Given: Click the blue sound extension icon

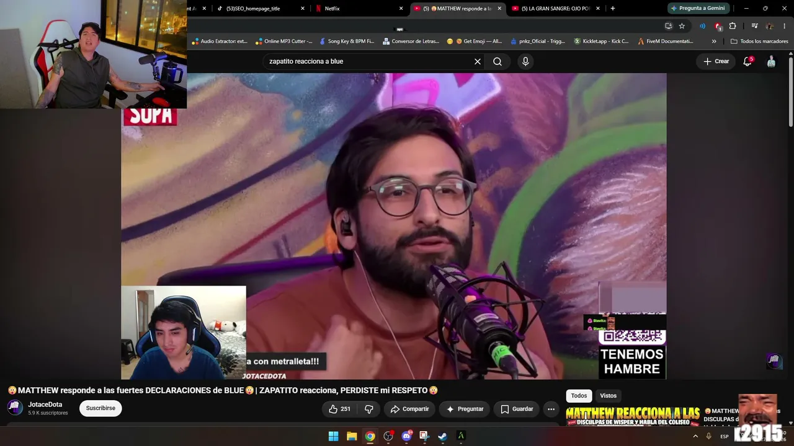Looking at the screenshot, I should [x=702, y=26].
